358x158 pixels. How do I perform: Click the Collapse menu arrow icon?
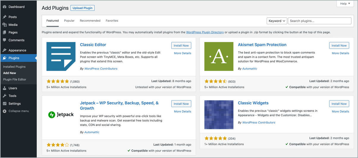tap(4, 111)
